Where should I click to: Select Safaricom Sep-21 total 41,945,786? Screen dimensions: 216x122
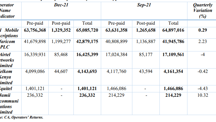click(173, 42)
